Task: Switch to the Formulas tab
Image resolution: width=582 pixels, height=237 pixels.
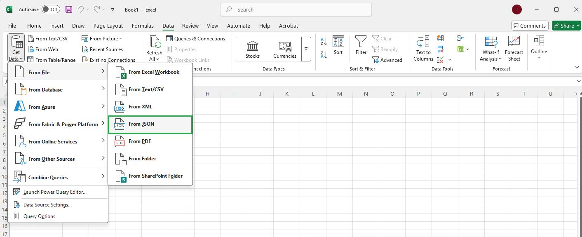Action: (143, 26)
